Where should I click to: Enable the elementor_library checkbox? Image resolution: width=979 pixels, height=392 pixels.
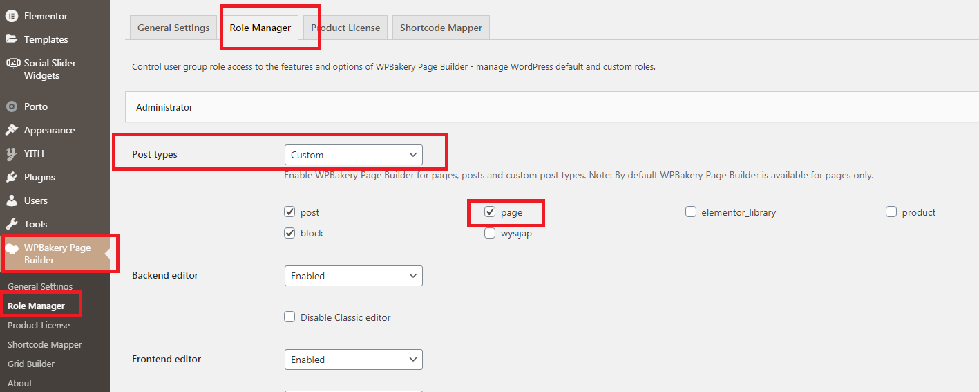[x=691, y=212]
